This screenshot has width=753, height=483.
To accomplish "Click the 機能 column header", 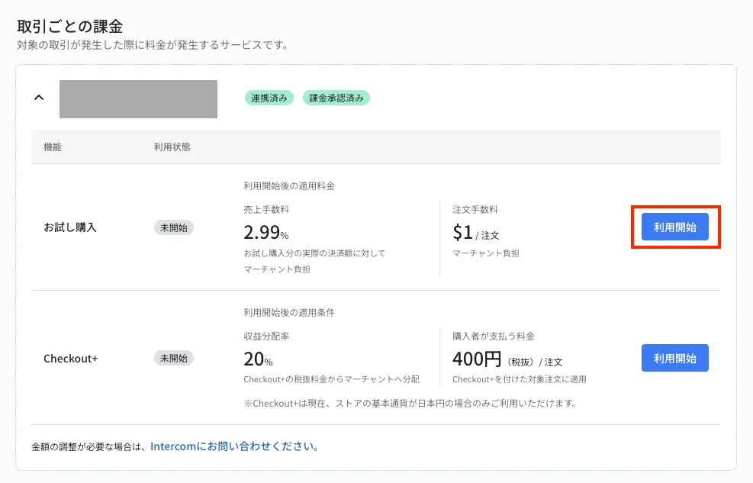I will 53,147.
